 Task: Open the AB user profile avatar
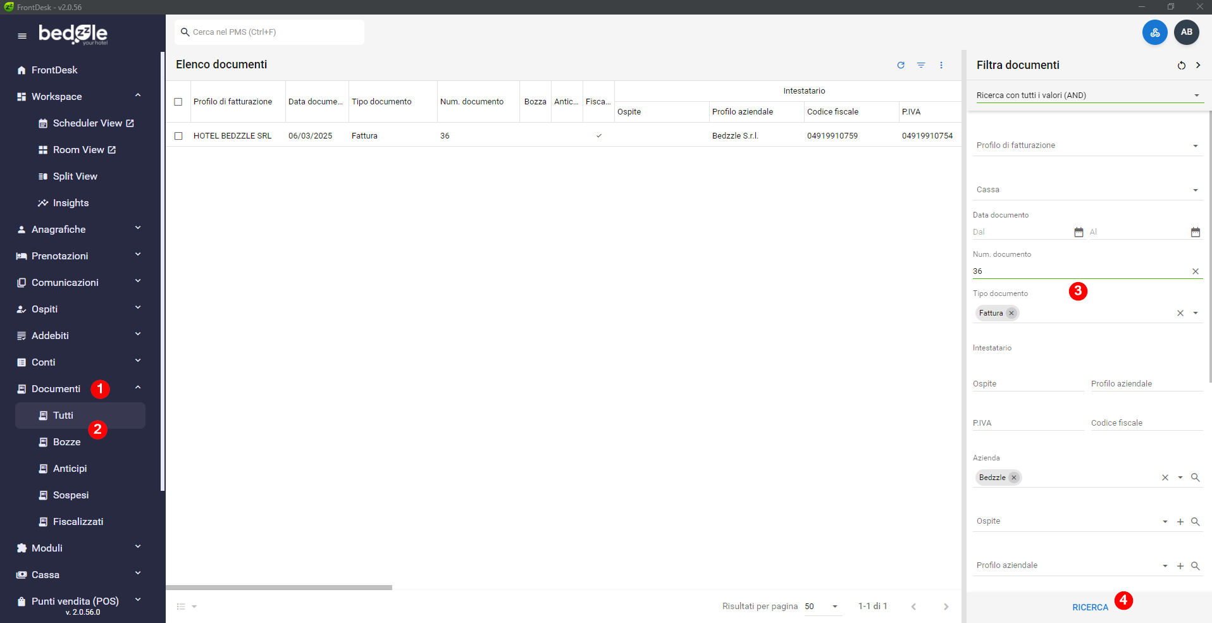pos(1186,32)
